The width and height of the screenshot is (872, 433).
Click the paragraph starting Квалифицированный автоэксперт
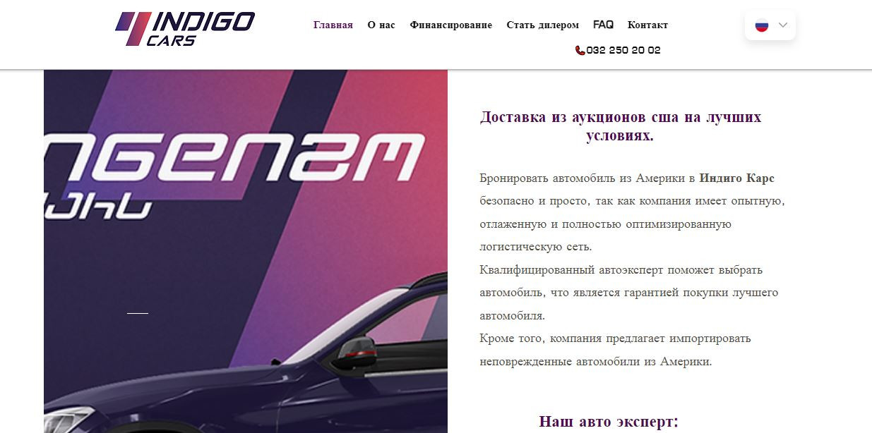coord(629,293)
